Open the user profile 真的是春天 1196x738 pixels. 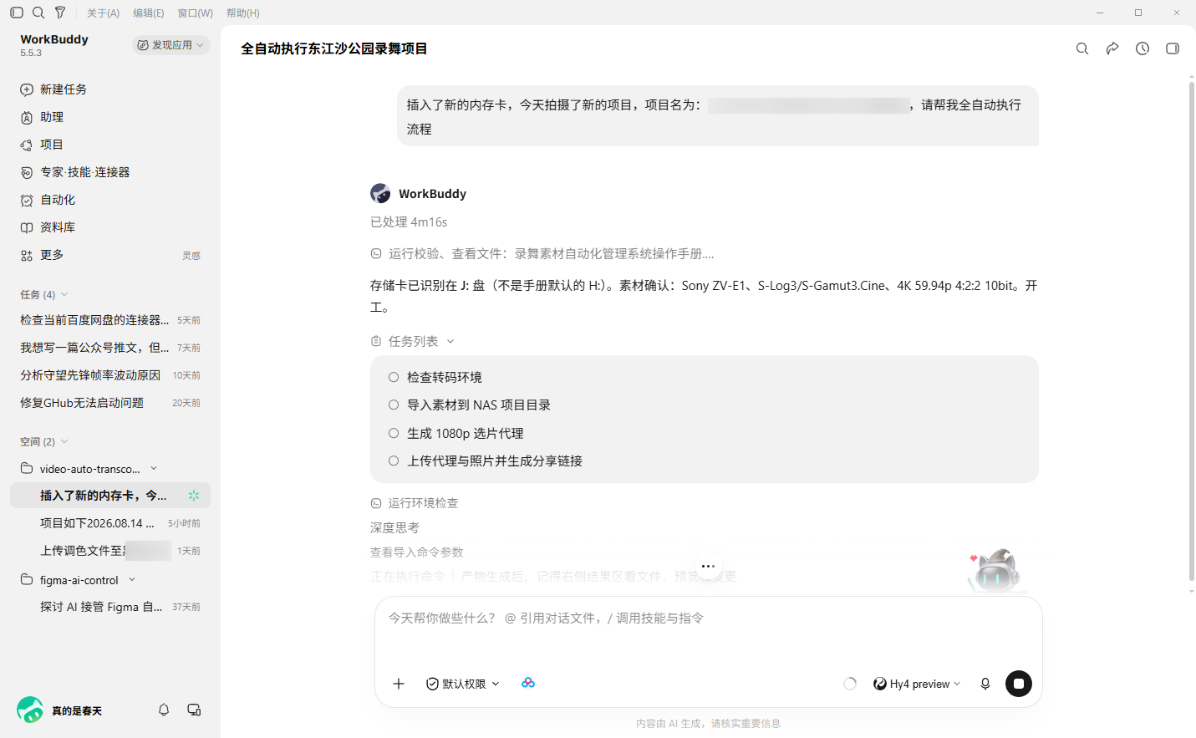(x=60, y=710)
